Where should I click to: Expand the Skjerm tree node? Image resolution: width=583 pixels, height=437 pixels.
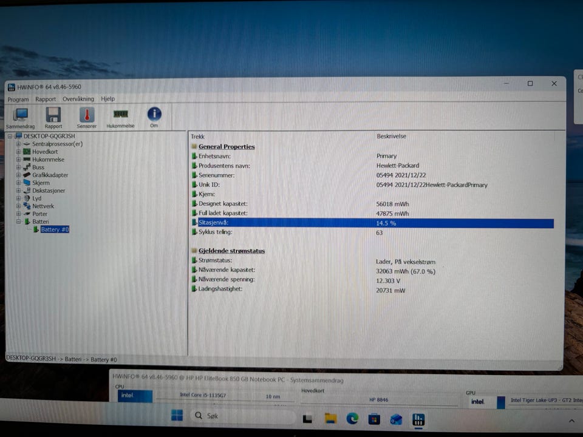coord(18,183)
